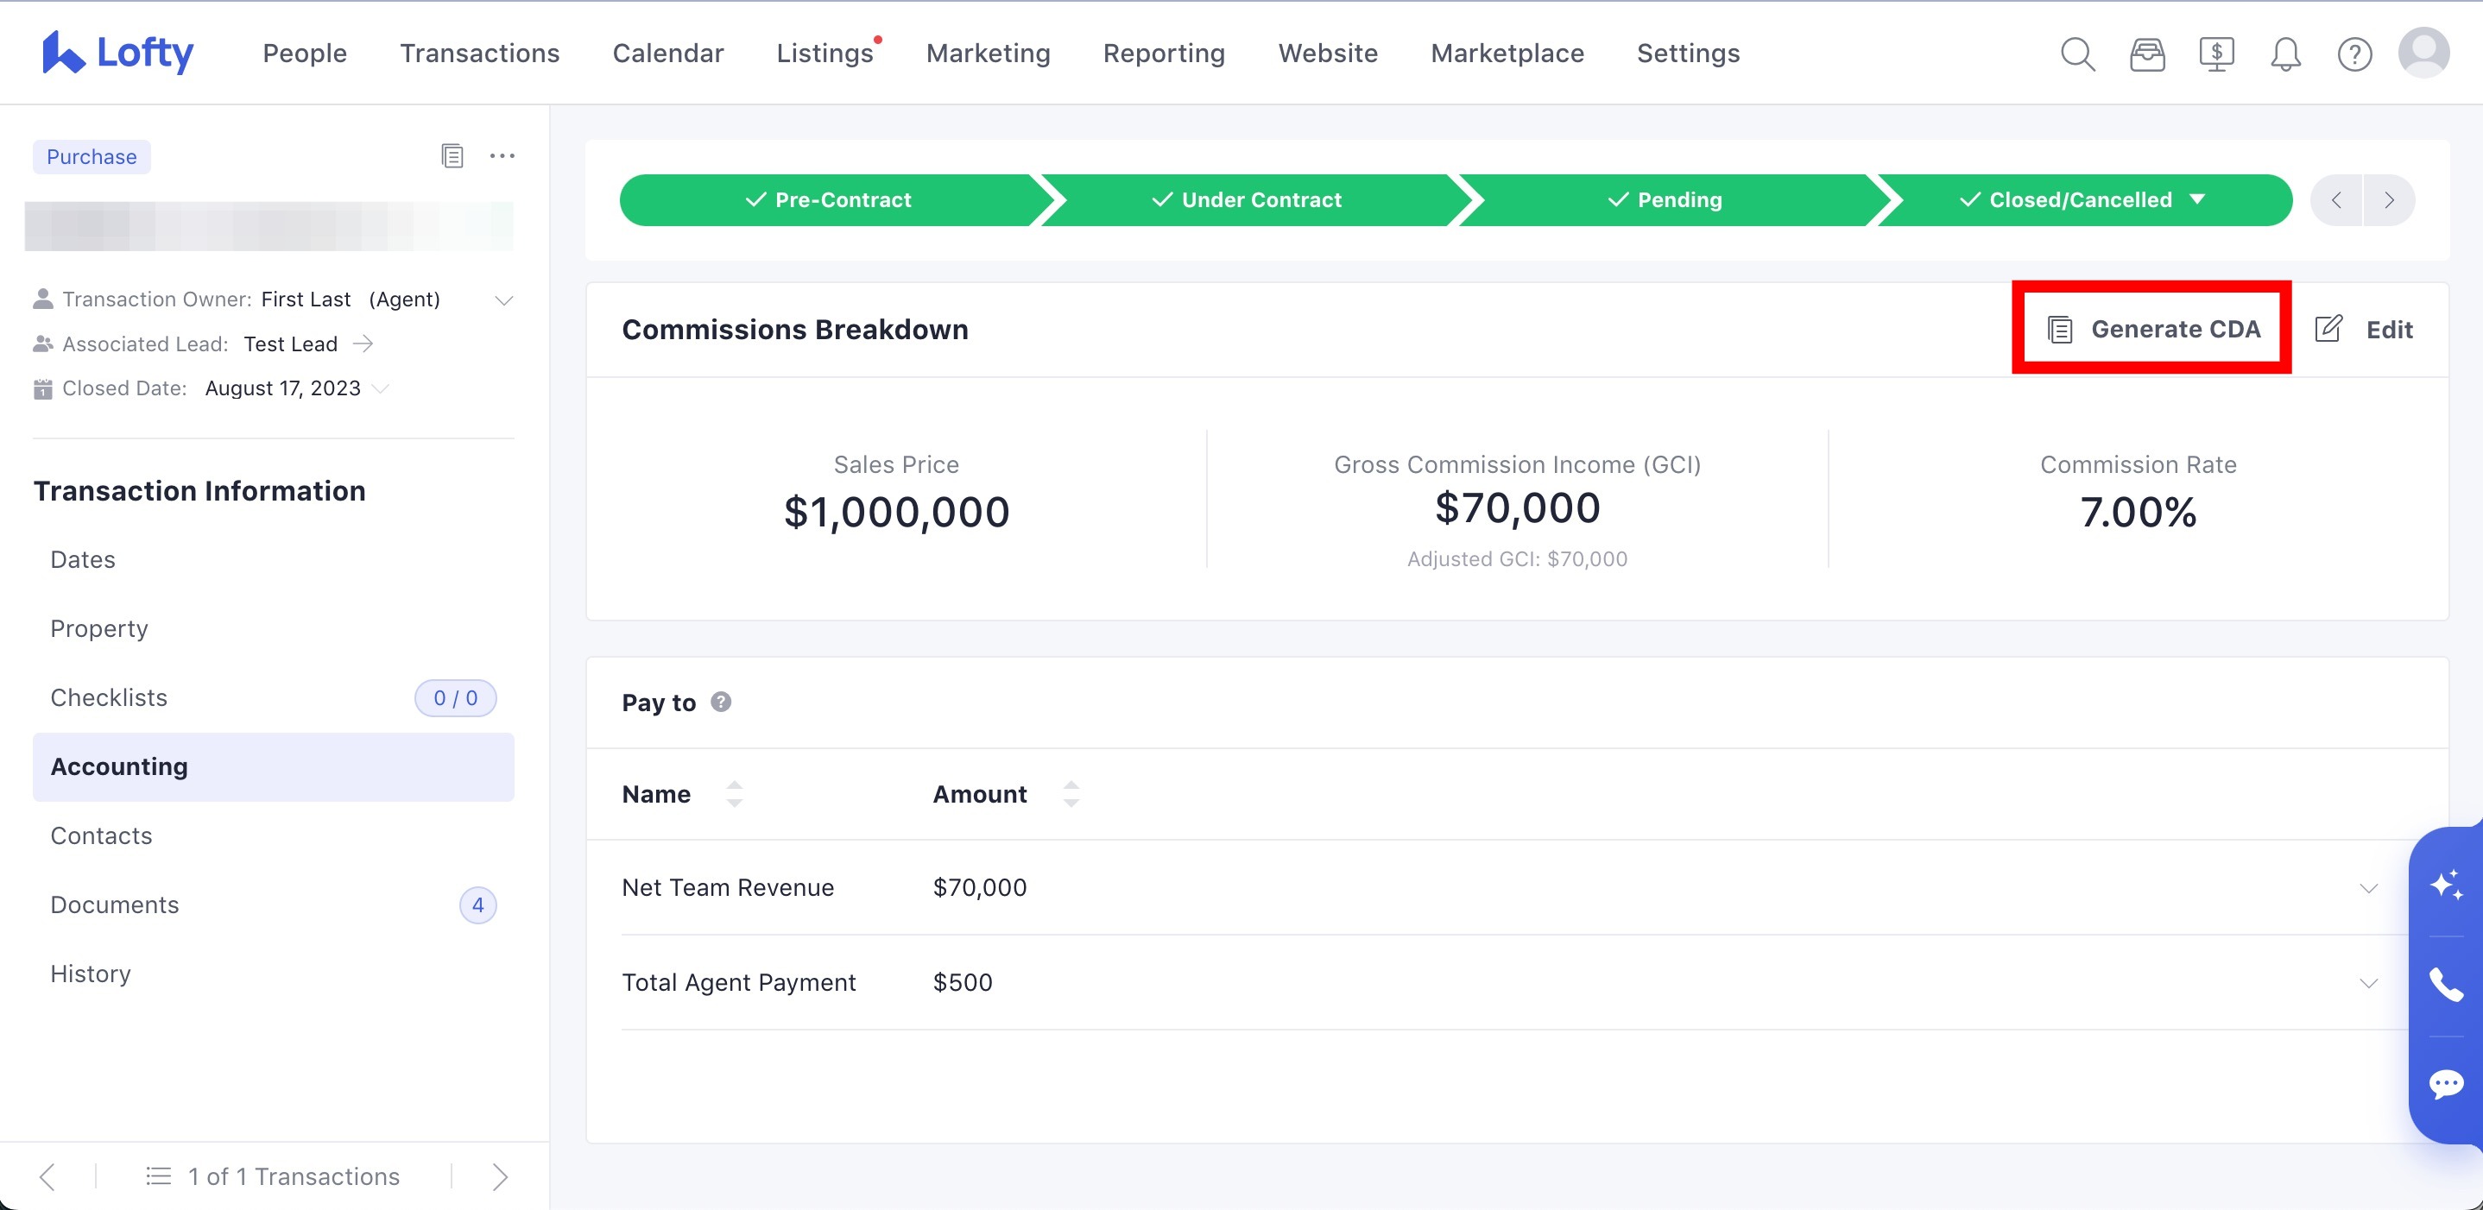Go to next transaction at bottom
Viewport: 2483px width, 1210px height.
499,1176
